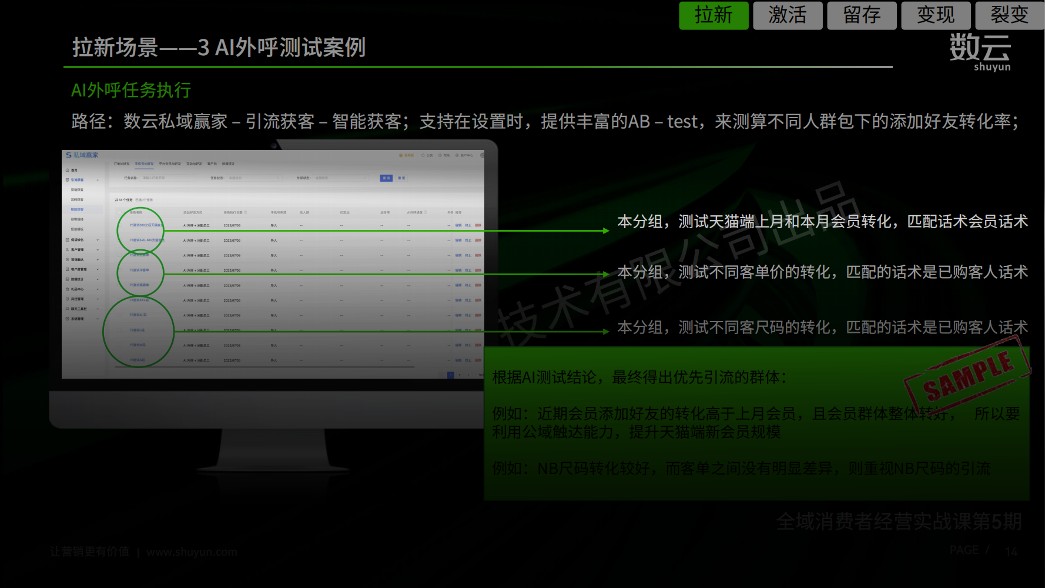Open the 首页 home icon in sidebar
Screen dimensions: 1045x588
click(x=67, y=170)
